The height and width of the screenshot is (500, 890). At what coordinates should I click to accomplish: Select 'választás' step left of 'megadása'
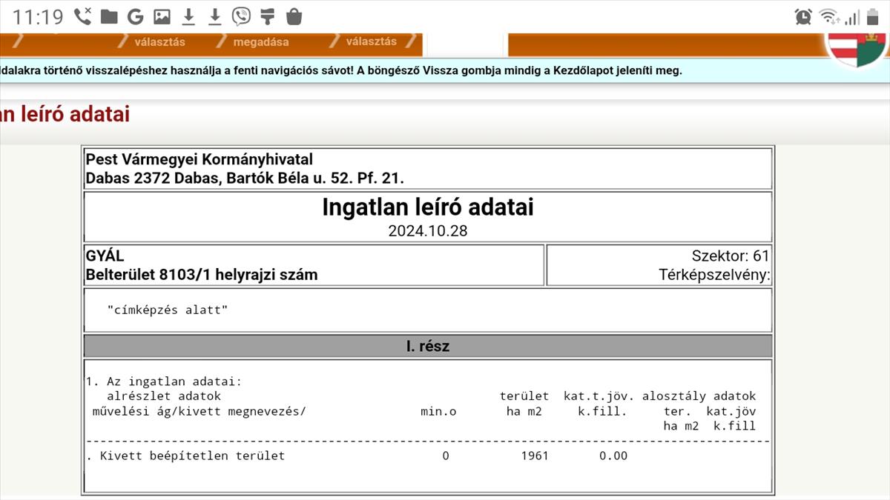click(159, 42)
